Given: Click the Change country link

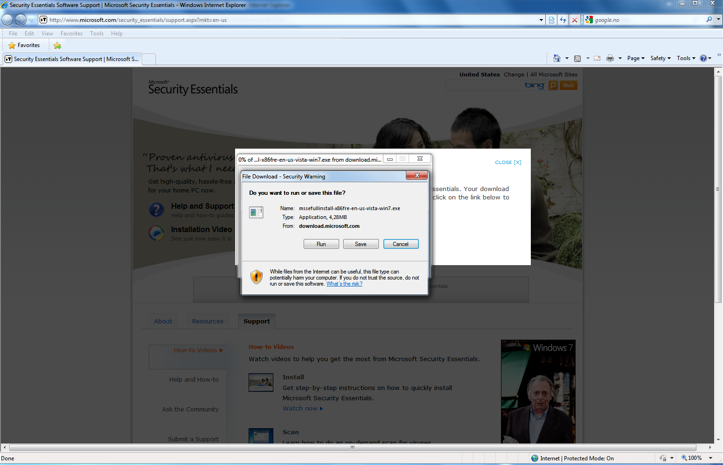Looking at the screenshot, I should [514, 75].
